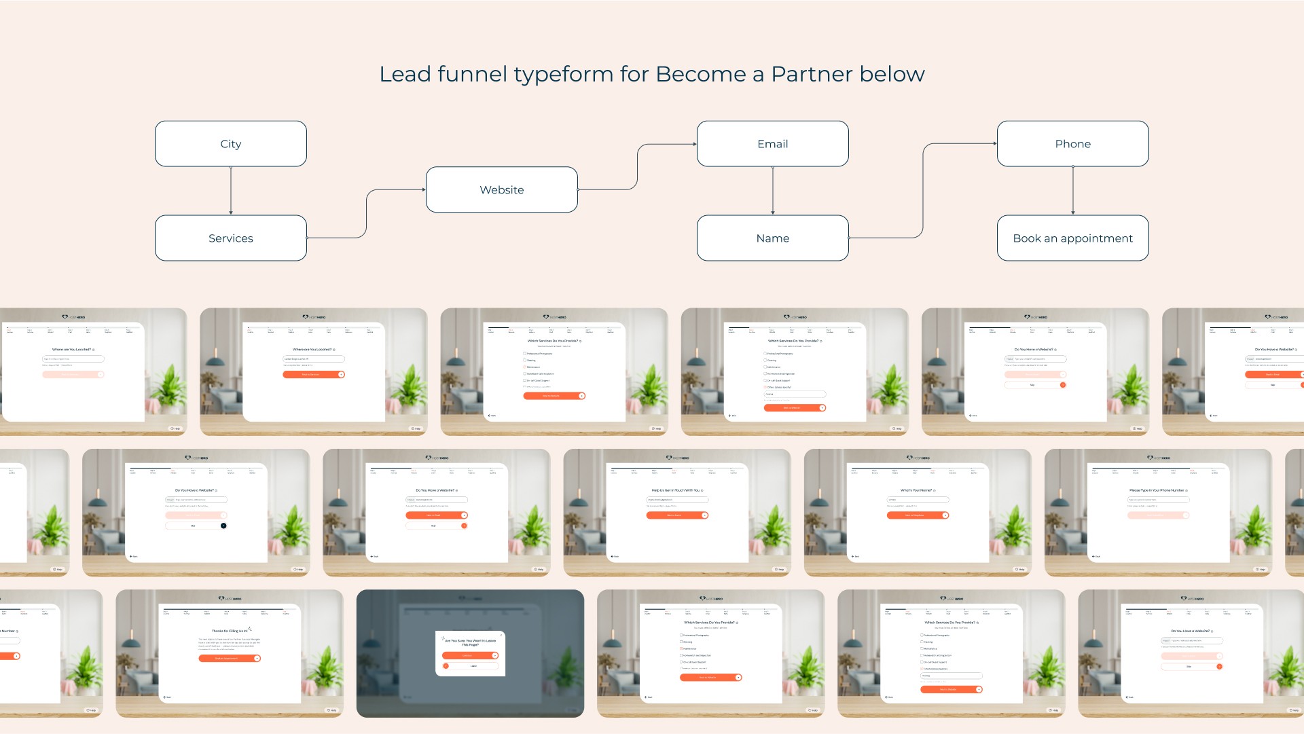Screen dimensions: 1304x734
Task: Click the HostHero logo on the Thanks for Filling Us In screen
Action: pyautogui.click(x=230, y=599)
